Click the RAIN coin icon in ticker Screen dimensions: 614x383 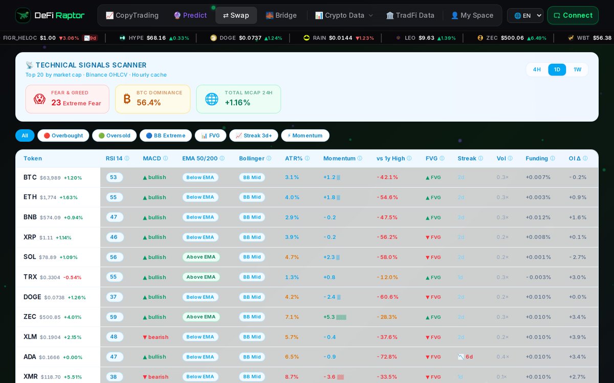306,38
